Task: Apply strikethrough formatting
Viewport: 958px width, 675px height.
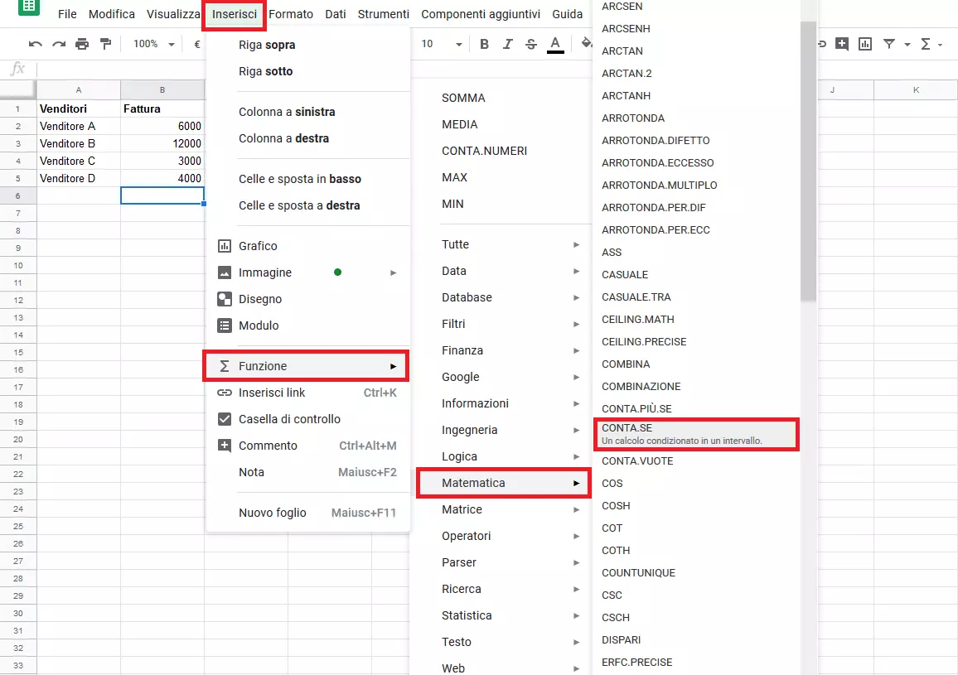Action: pyautogui.click(x=530, y=44)
